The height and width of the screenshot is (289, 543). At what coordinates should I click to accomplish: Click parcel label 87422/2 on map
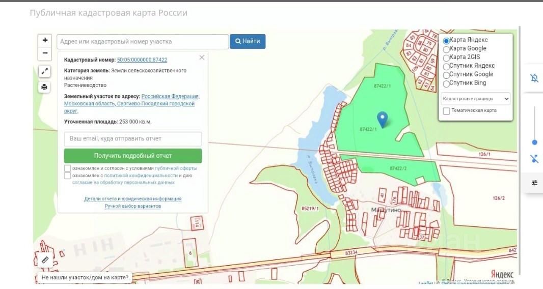[x=398, y=168]
